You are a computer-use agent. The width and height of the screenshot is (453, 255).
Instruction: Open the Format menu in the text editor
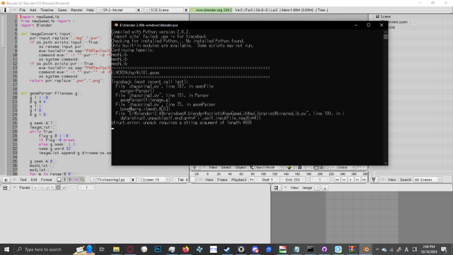pyautogui.click(x=46, y=180)
